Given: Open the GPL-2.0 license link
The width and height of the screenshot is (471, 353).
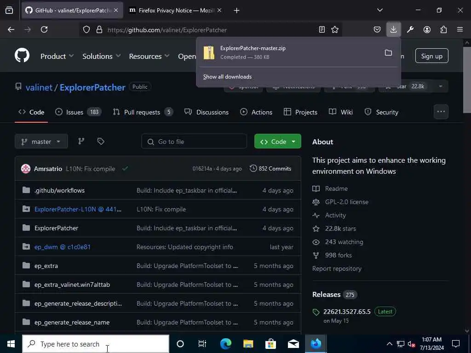Looking at the screenshot, I should coord(346,202).
